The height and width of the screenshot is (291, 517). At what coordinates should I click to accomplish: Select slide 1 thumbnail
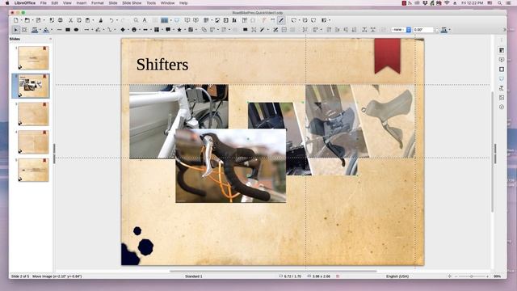pos(33,57)
